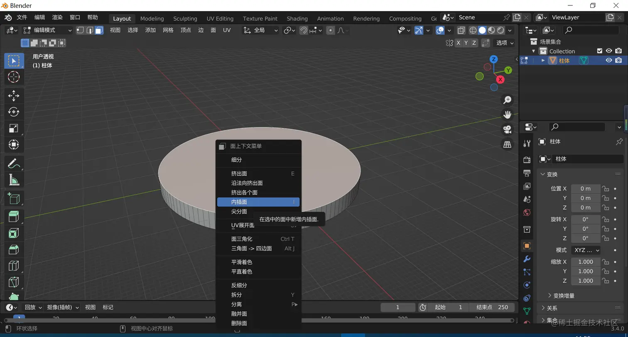The image size is (628, 337).
Task: Open the World properties tab
Action: [x=527, y=212]
